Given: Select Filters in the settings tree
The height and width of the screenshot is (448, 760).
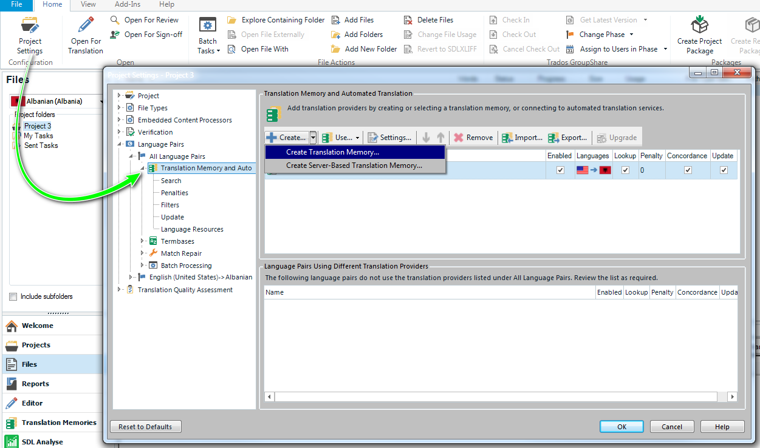Looking at the screenshot, I should coord(169,205).
